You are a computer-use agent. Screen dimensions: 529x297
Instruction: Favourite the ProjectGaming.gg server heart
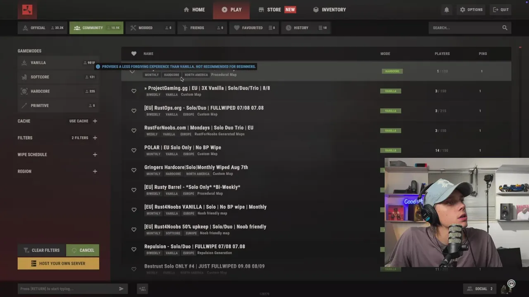[x=133, y=91]
